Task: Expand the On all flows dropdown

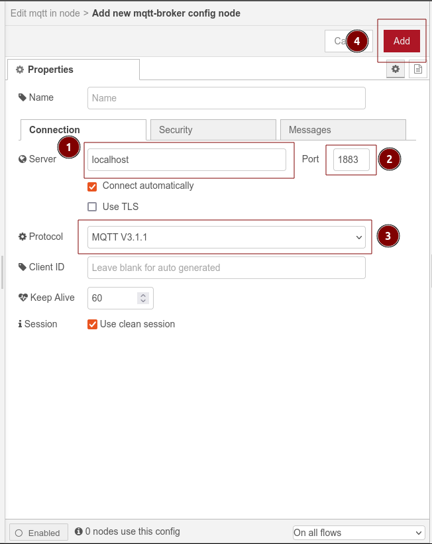Action: coord(358,533)
